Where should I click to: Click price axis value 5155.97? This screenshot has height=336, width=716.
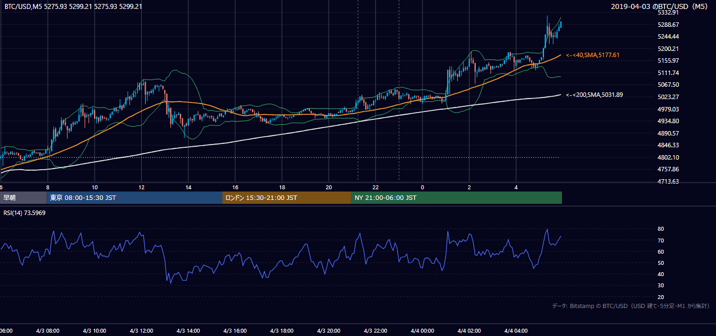(x=668, y=60)
